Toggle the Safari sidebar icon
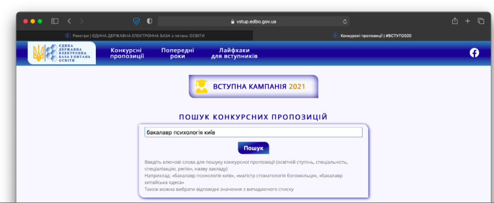This screenshot has height=203, width=494. [55, 21]
